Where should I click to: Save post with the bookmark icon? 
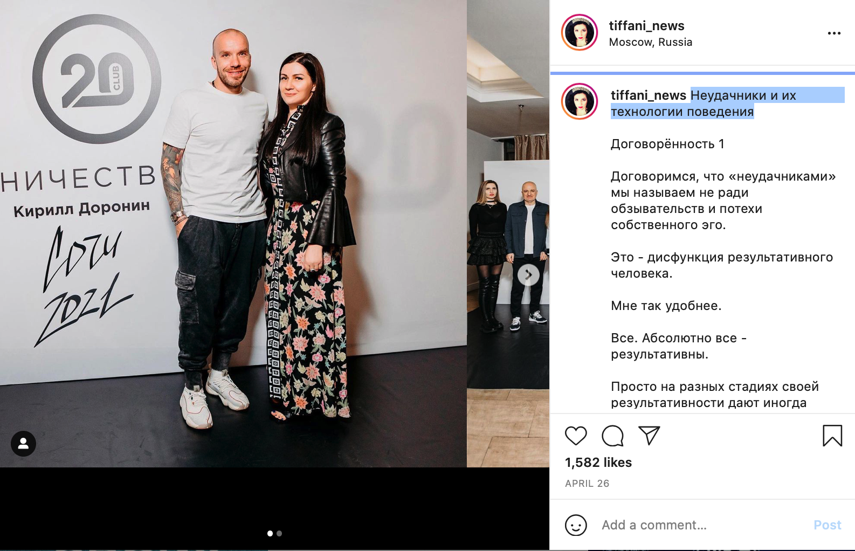[832, 436]
